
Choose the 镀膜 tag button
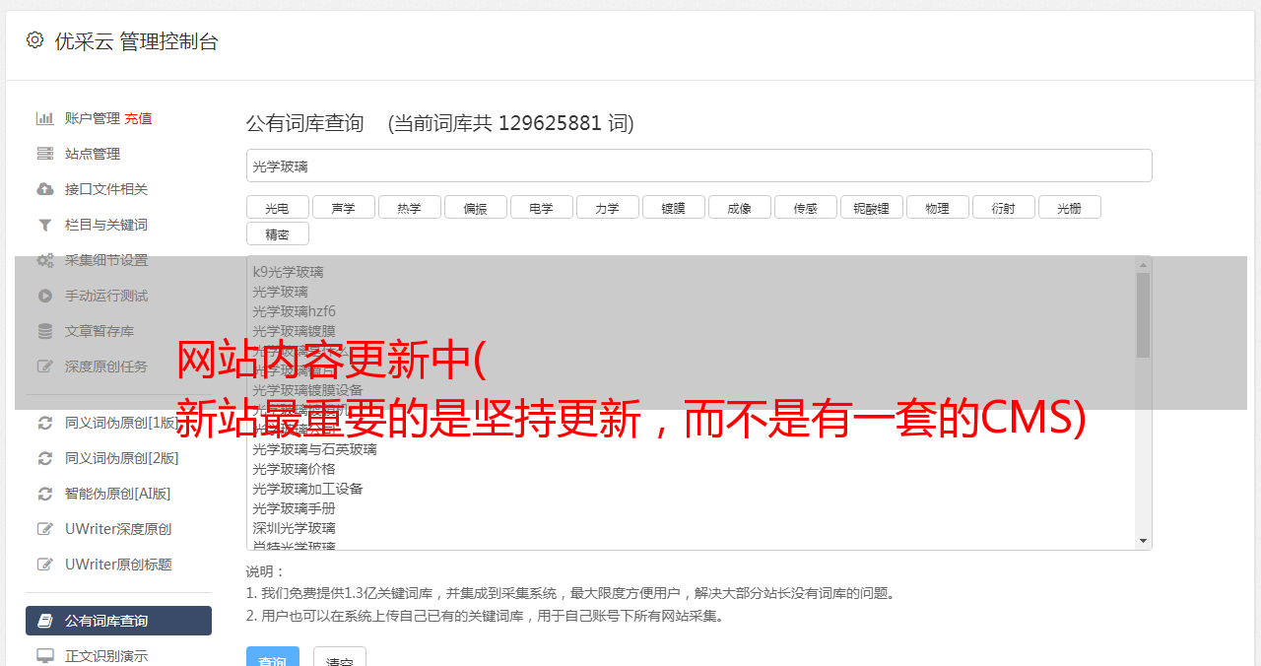click(x=673, y=207)
